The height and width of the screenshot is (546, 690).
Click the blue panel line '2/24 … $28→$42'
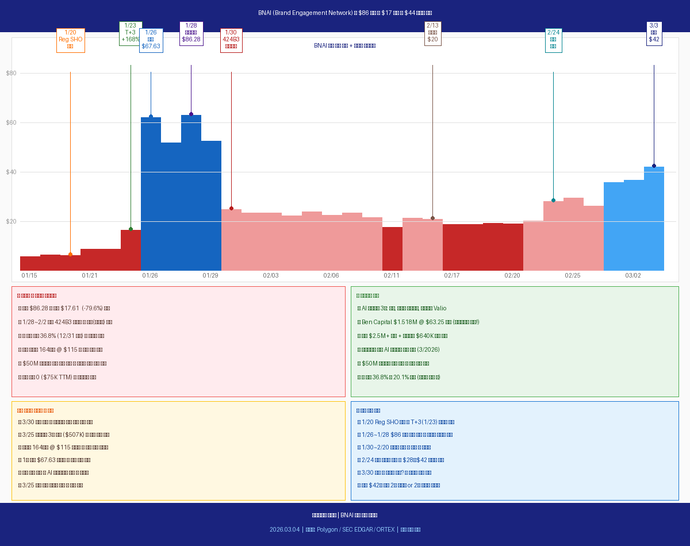pos(401,460)
